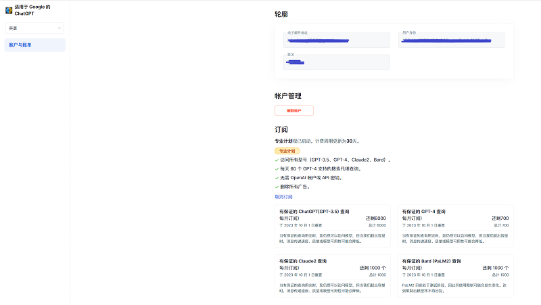Click the 取消订阅 link
Image resolution: width=541 pixels, height=305 pixels.
point(283,197)
